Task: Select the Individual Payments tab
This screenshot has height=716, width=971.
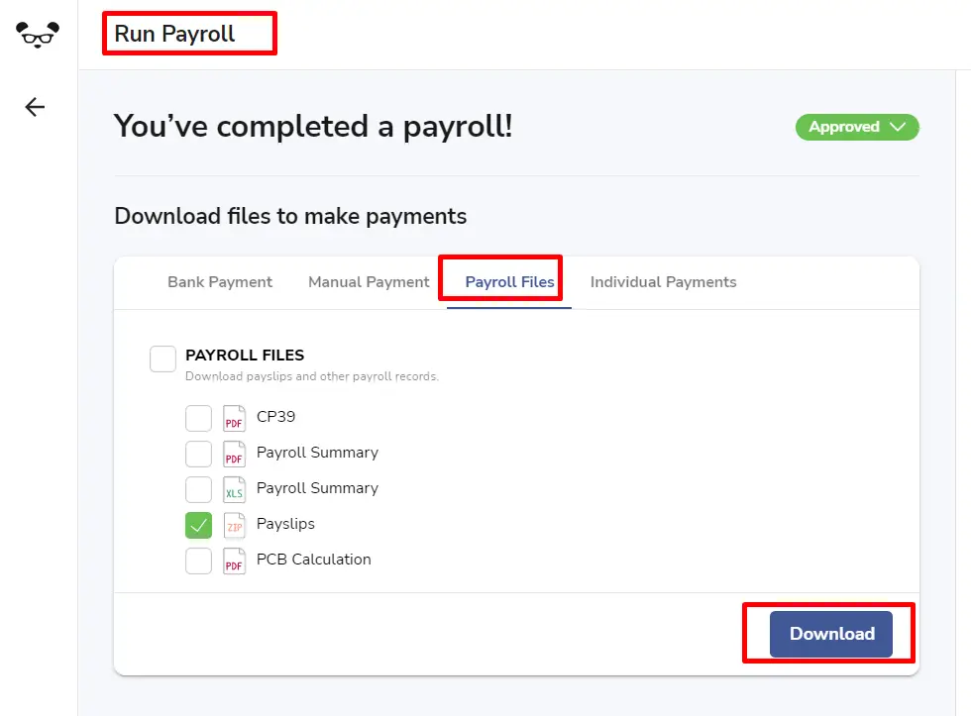Action: [x=663, y=282]
